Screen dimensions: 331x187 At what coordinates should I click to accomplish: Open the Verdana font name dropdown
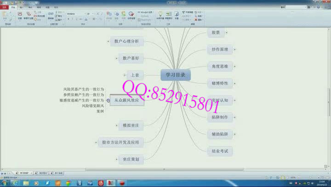pos(75,14)
